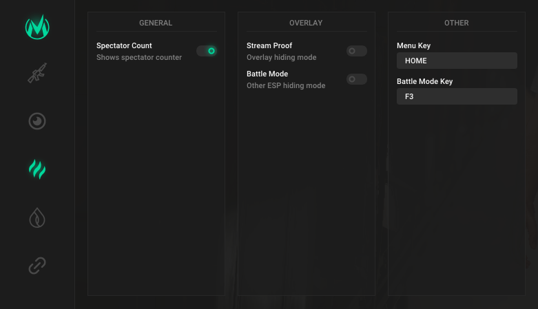Click the Menu Key label
Screen dimensions: 538x309
pyautogui.click(x=413, y=45)
